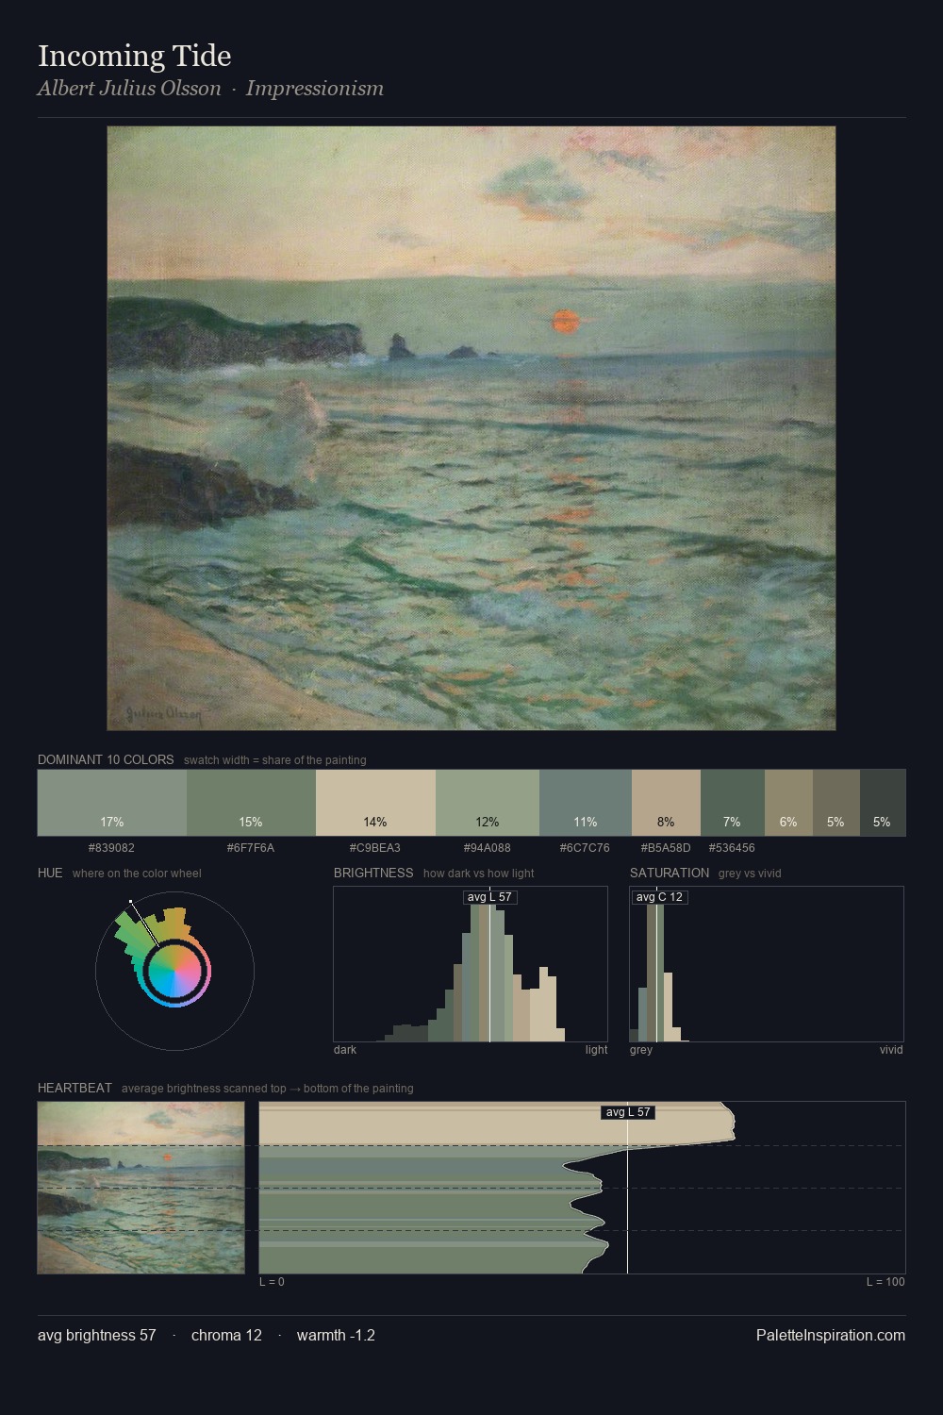Click the hex code #B5A58D
This screenshot has height=1415, width=943.
click(666, 848)
